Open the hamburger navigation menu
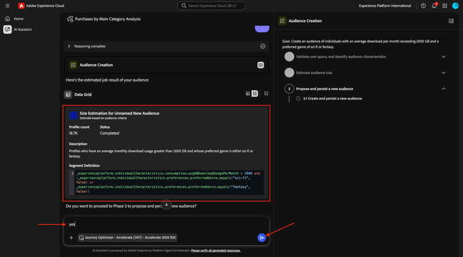 [7, 6]
